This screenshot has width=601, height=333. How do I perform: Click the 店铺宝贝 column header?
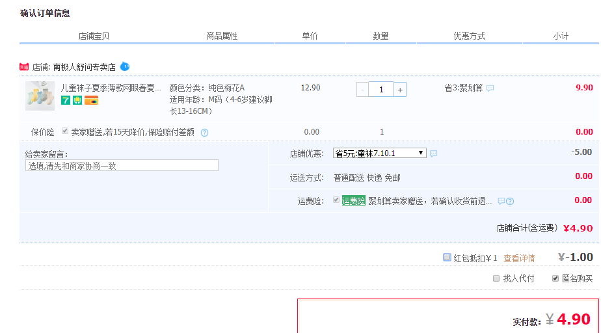point(94,36)
